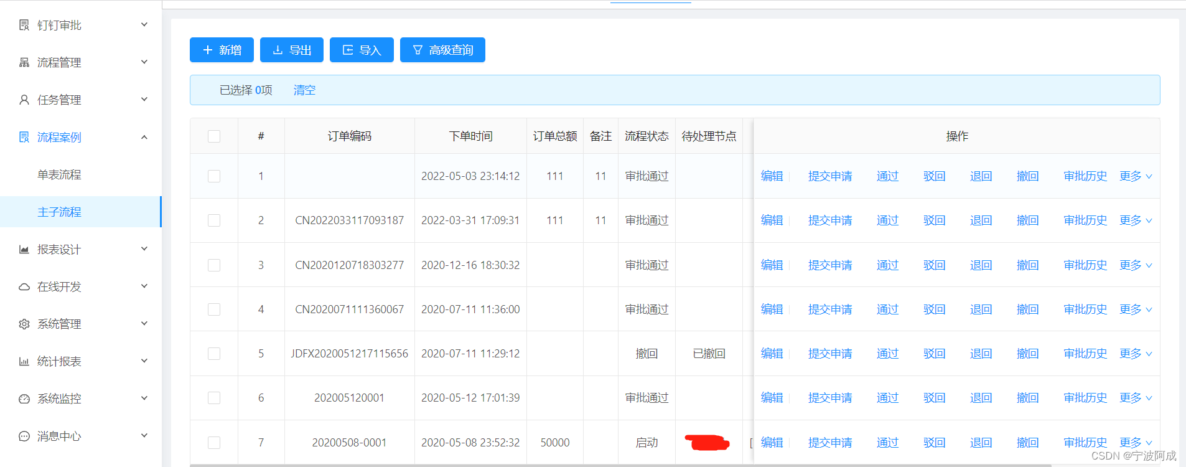Check the checkbox for order CN2022033117093187

214,220
